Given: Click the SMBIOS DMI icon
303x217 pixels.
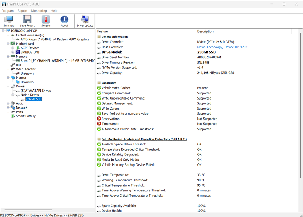Looking at the screenshot, I should tap(18, 52).
